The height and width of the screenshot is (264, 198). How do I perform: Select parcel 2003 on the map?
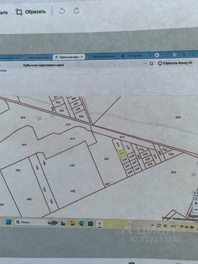(x=81, y=116)
